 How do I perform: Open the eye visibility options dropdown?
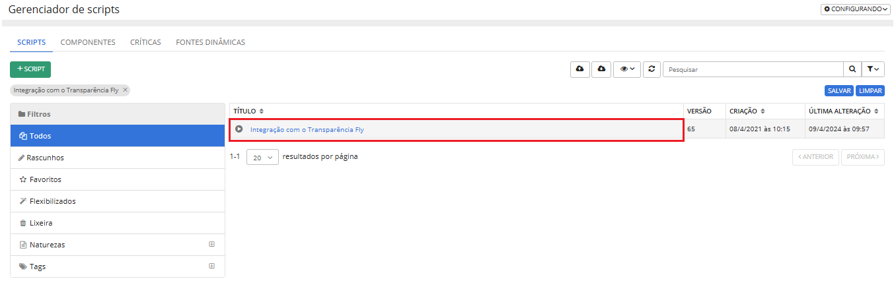click(x=627, y=69)
